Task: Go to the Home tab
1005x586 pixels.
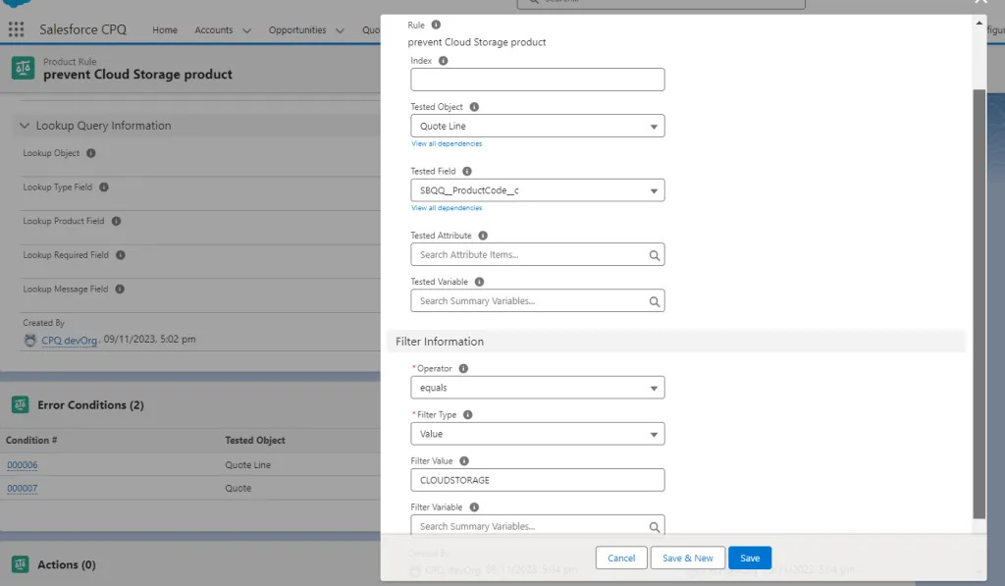Action: point(165,29)
